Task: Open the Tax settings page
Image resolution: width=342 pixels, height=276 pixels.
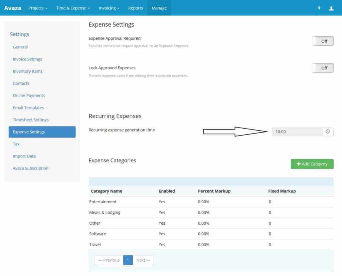Action: pyautogui.click(x=16, y=144)
